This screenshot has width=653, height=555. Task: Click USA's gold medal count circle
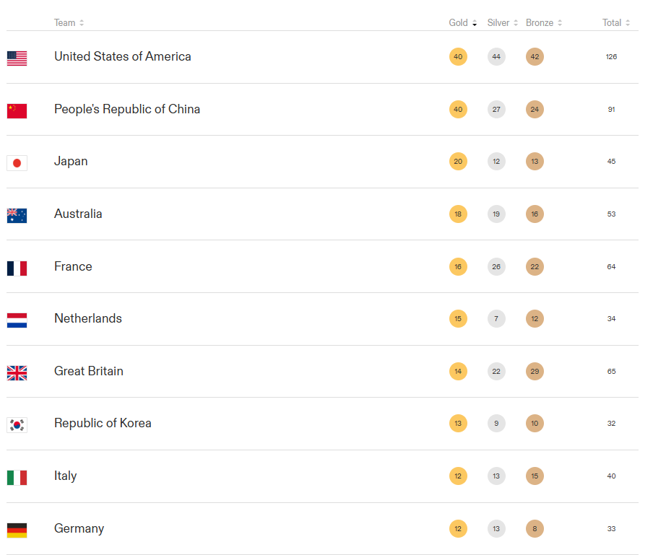[458, 57]
